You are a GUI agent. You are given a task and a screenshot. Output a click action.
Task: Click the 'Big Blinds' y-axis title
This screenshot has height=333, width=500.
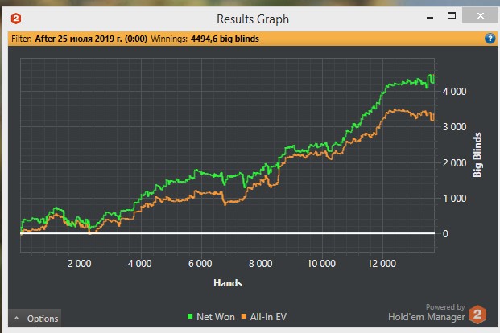[477, 155]
